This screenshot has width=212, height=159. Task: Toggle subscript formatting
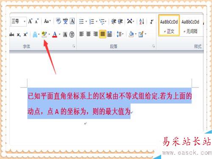pos(19,34)
